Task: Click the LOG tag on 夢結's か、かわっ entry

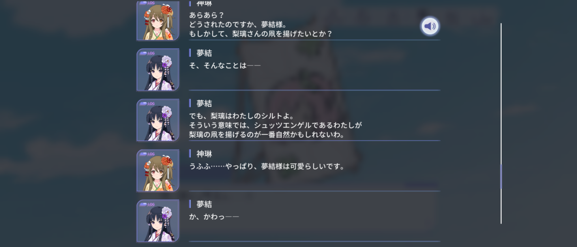Action: coord(147,204)
